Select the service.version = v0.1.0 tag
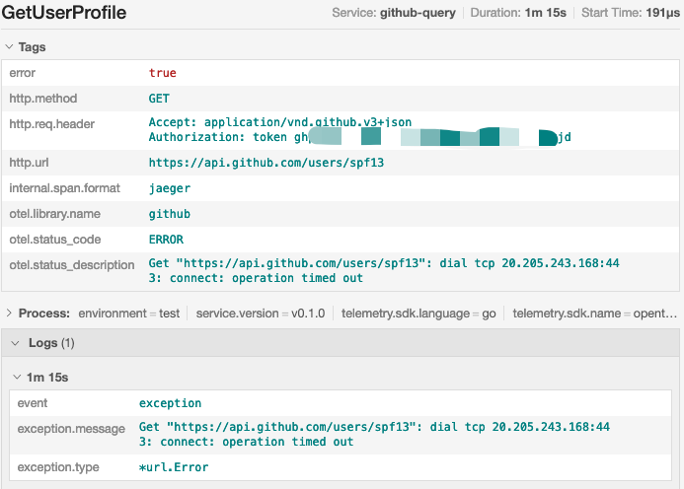The width and height of the screenshot is (684, 489). point(261,314)
